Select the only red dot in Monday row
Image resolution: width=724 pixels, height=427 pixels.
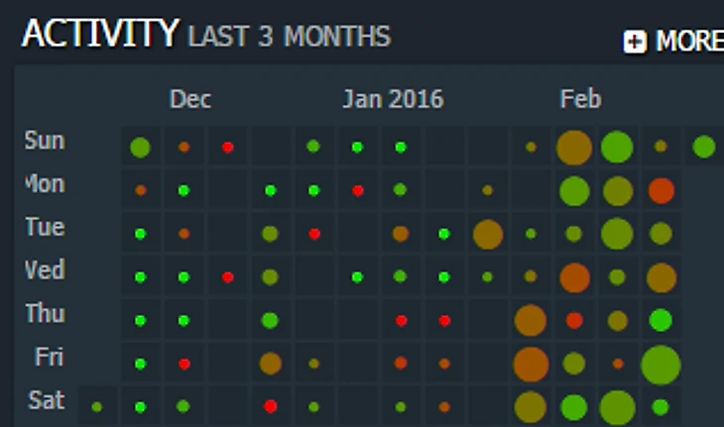(358, 190)
